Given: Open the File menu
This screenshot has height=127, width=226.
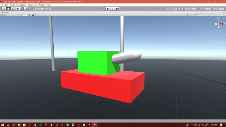Looking at the screenshot, I should pyautogui.click(x=2, y=5).
